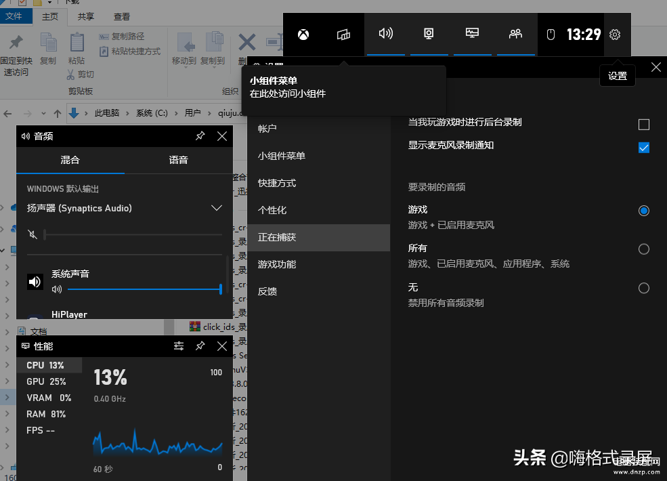The image size is (667, 481).
Task: Expand chevron after 用户 in address bar
Action: pos(209,113)
